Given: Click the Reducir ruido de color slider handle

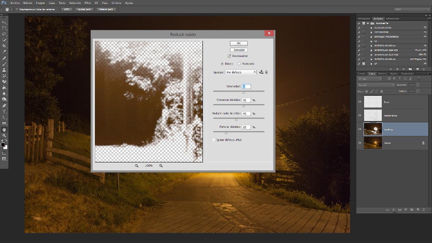Looking at the screenshot, I should [236, 120].
